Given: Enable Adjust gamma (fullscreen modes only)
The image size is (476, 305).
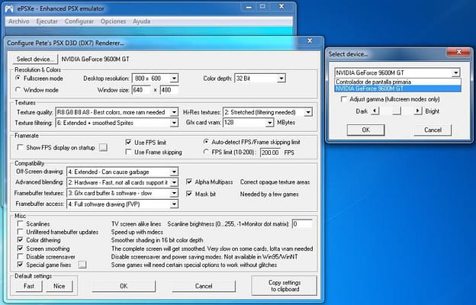Looking at the screenshot, I should pyautogui.click(x=344, y=99).
